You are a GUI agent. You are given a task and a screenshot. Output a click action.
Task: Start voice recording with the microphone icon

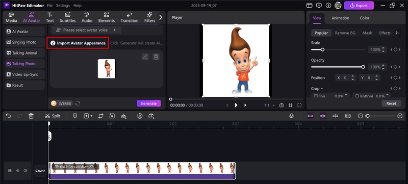pos(291,116)
